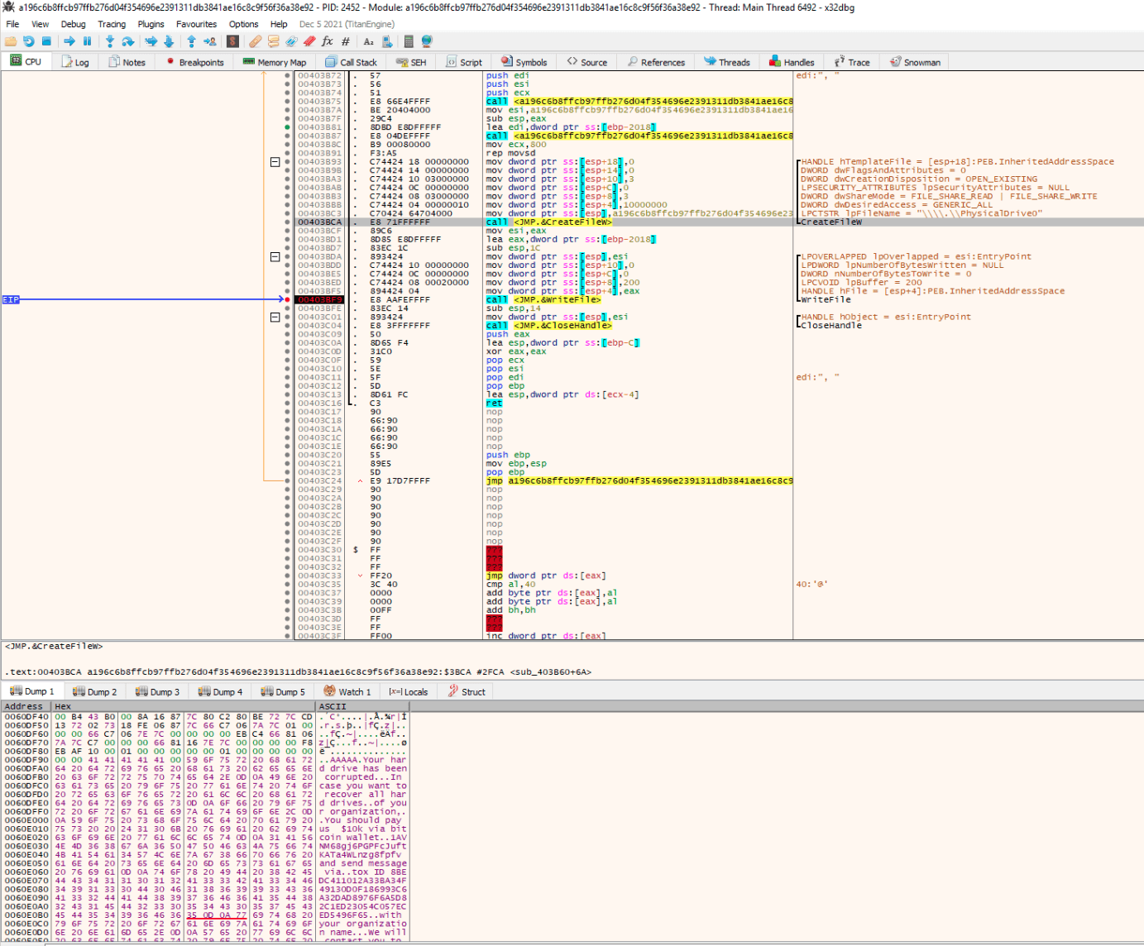Screen dimensions: 1144x946
Task: Open the Plugins menu
Action: (151, 24)
